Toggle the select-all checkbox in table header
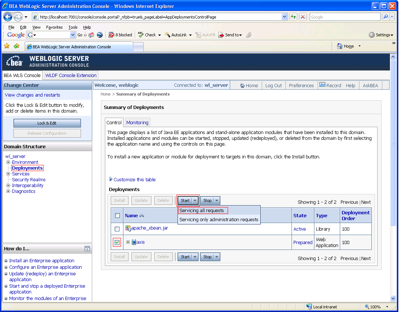Screen dimensions: 399x312 pyautogui.click(x=117, y=215)
